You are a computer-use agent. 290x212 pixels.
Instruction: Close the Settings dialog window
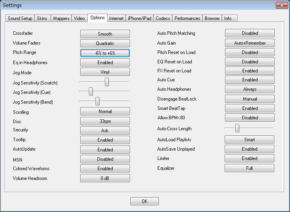(x=281, y=5)
